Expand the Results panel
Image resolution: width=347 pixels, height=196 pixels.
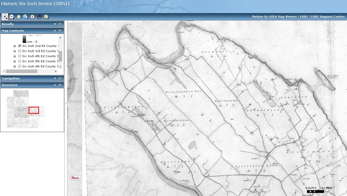coord(55,24)
